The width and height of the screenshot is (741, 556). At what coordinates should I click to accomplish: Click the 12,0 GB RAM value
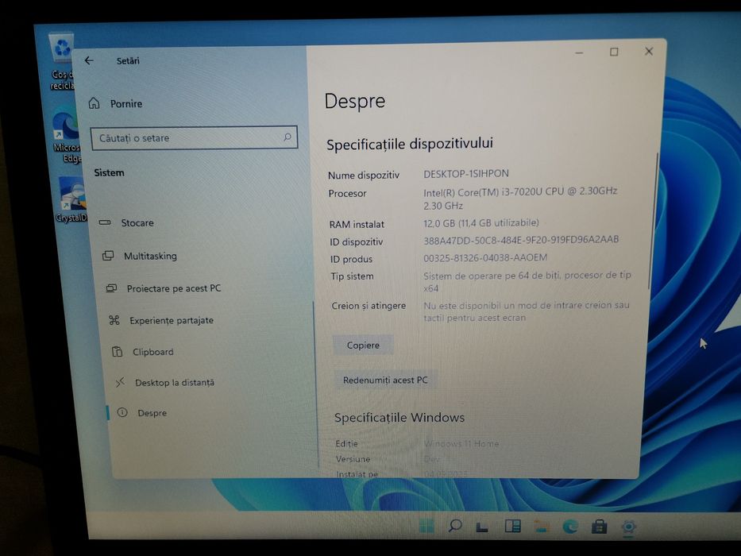480,222
